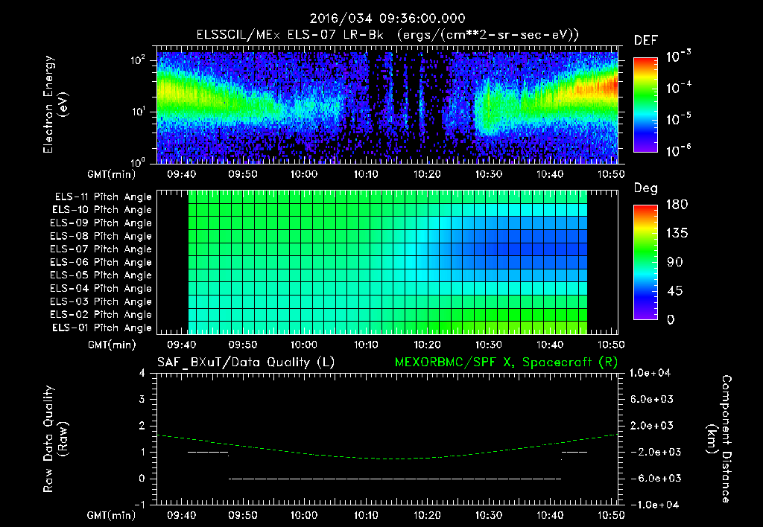Click the 180 value on Deg scale
Viewport: 763px width, 527px height.
point(677,205)
